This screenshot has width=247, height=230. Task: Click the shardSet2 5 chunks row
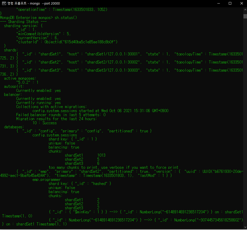click(x=82, y=159)
